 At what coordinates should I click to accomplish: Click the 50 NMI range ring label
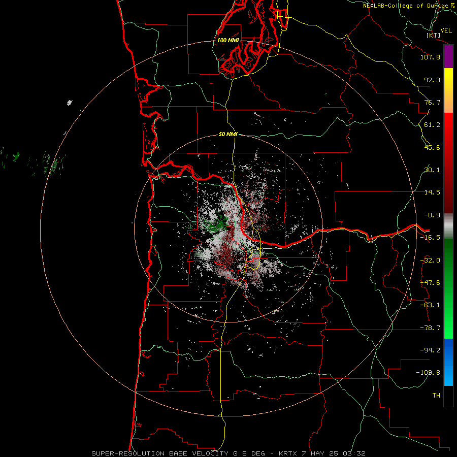point(228,134)
